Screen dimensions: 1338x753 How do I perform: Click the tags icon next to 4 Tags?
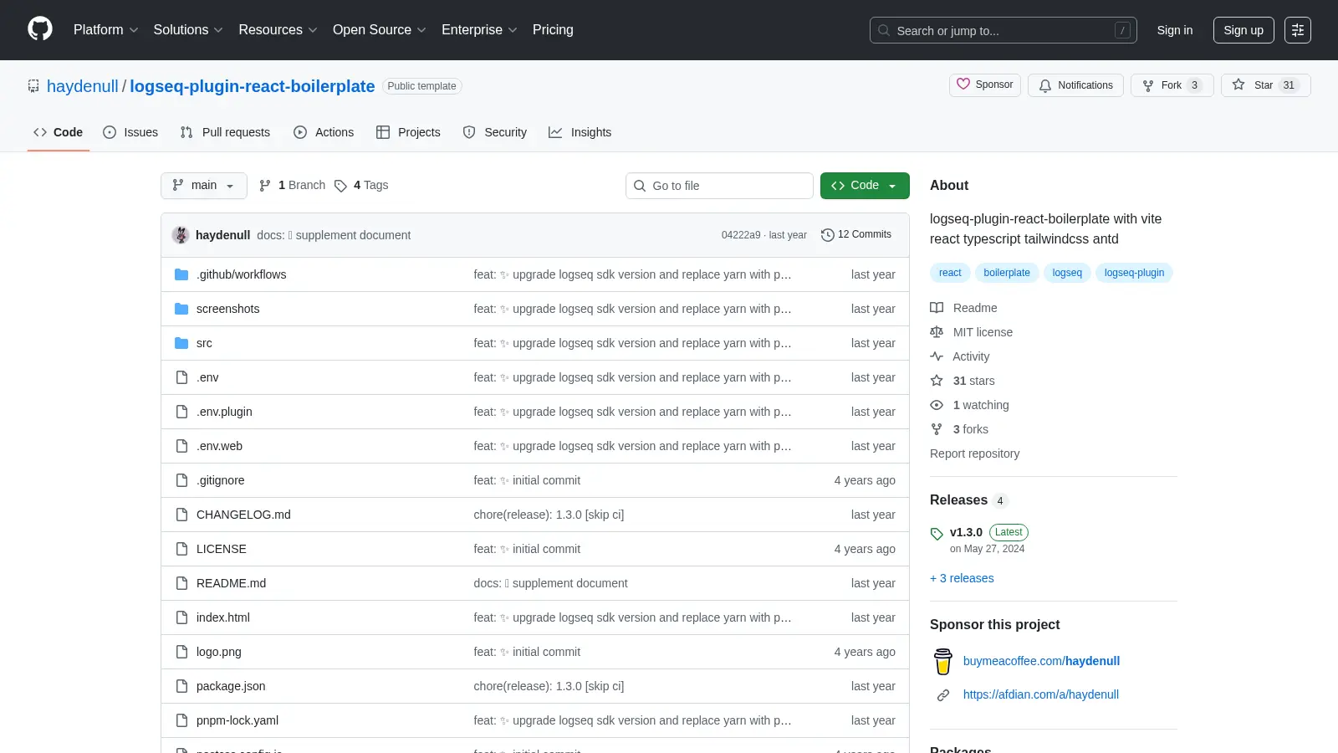click(x=340, y=186)
